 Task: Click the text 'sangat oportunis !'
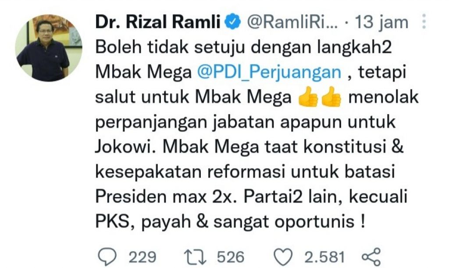[289, 222]
